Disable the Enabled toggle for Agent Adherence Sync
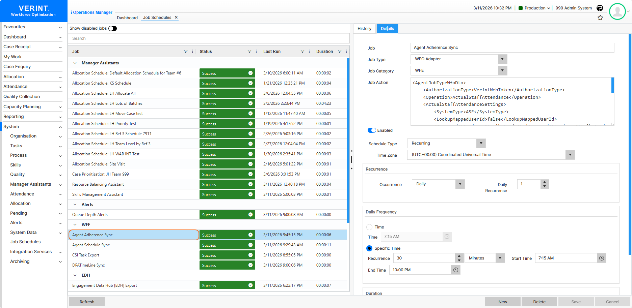The width and height of the screenshot is (632, 308). [372, 130]
